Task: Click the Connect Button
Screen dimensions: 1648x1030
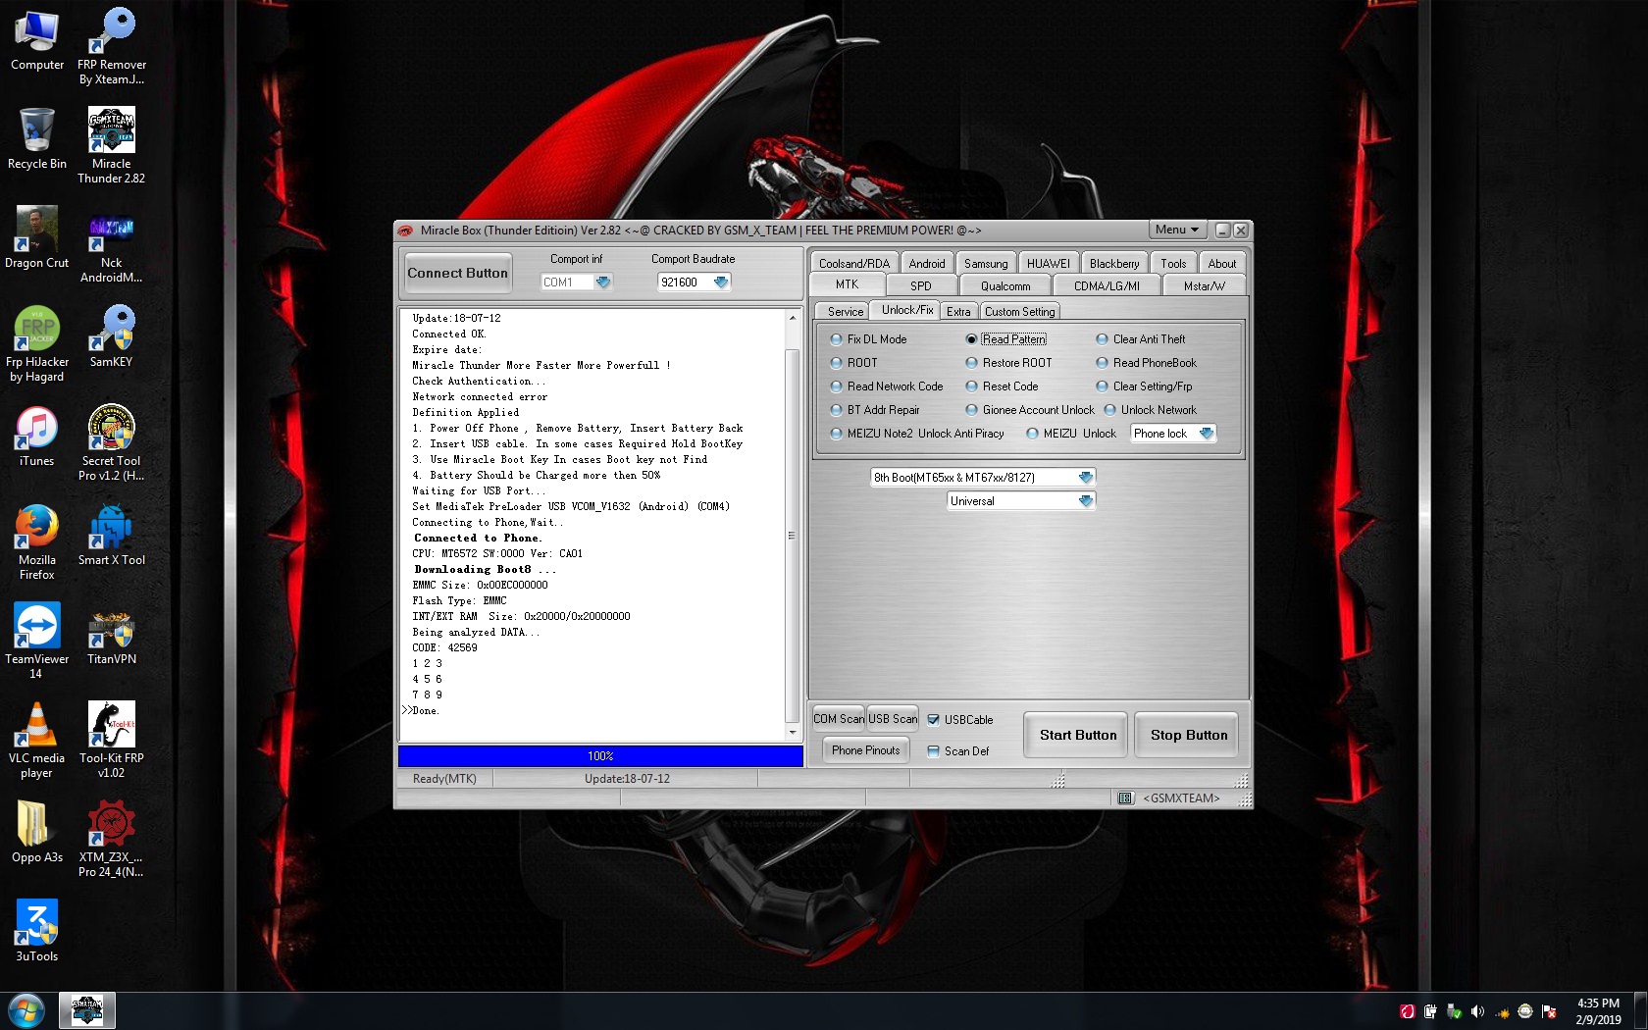Action: tap(457, 274)
